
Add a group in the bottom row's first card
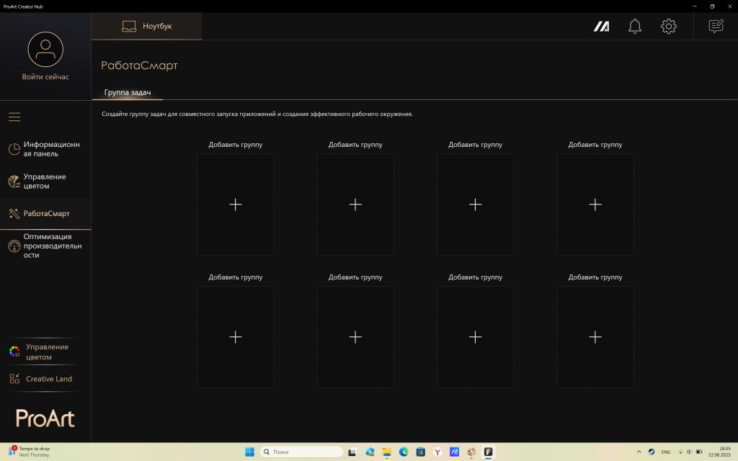236,337
